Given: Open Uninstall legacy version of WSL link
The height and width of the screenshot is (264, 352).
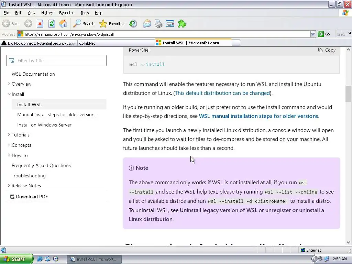Looking at the screenshot, I should [218, 210].
